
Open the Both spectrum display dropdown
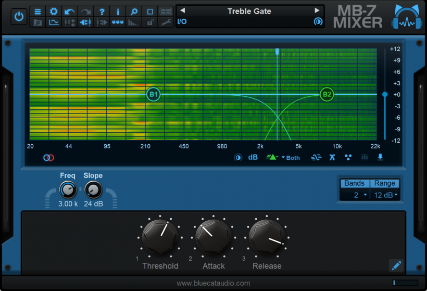[291, 158]
